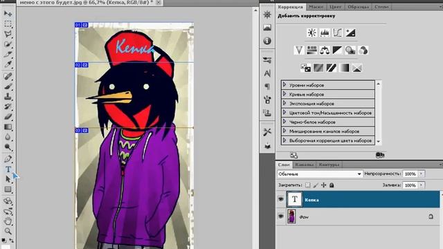The height and width of the screenshot is (249, 443).
Task: Select the Blur drop tool
Action: point(8,137)
